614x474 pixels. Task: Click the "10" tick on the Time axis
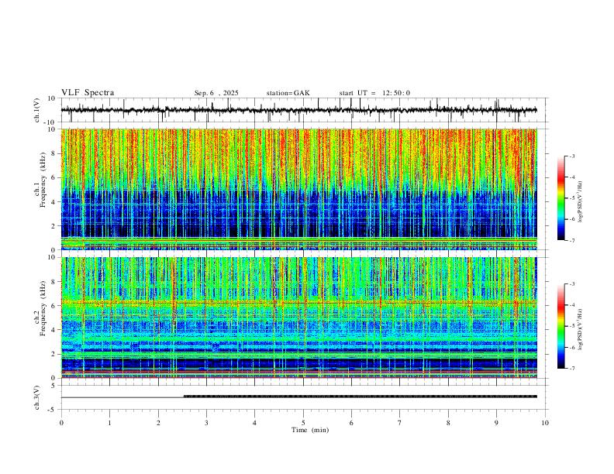(x=545, y=423)
